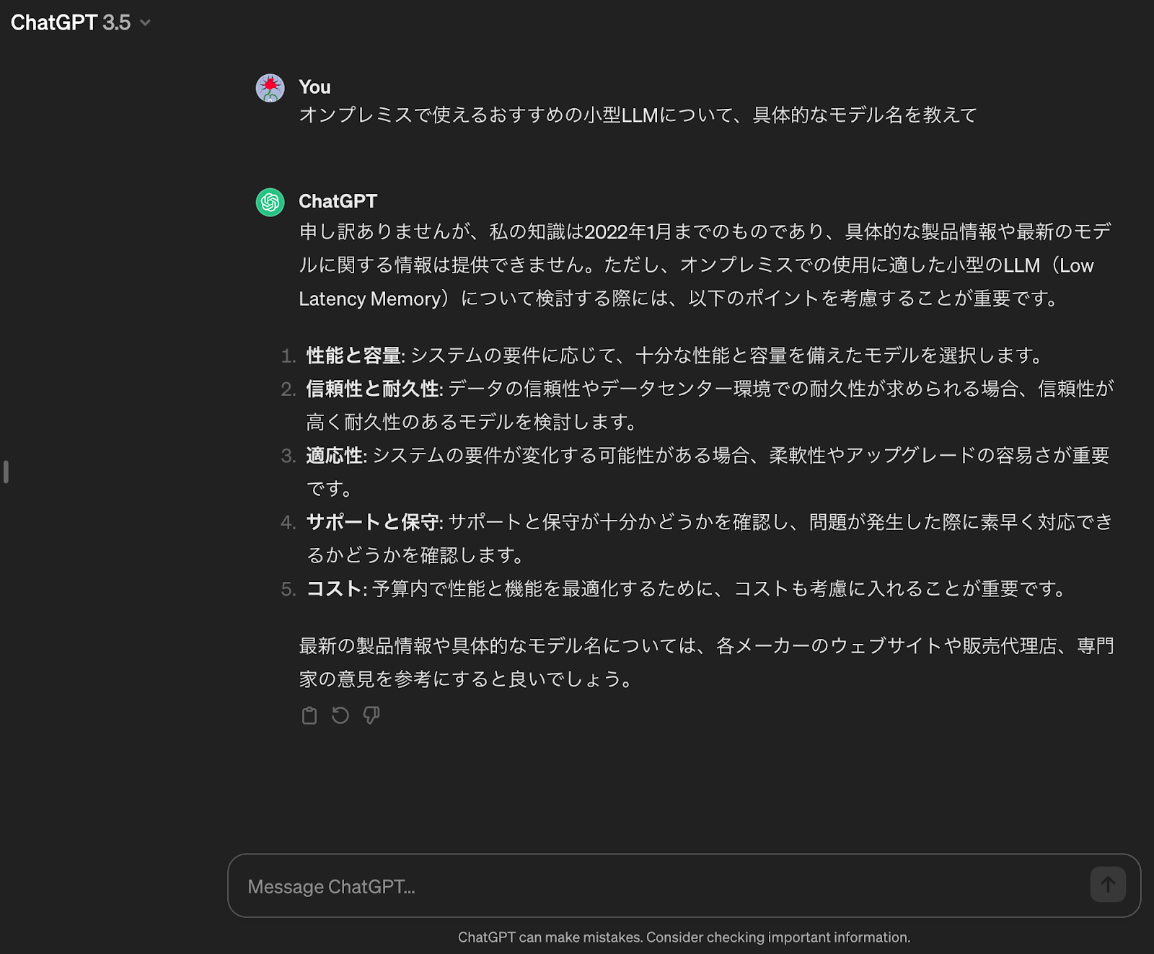This screenshot has height=954, width=1154.
Task: Copy the ChatGPT response to clipboard
Action: (x=309, y=715)
